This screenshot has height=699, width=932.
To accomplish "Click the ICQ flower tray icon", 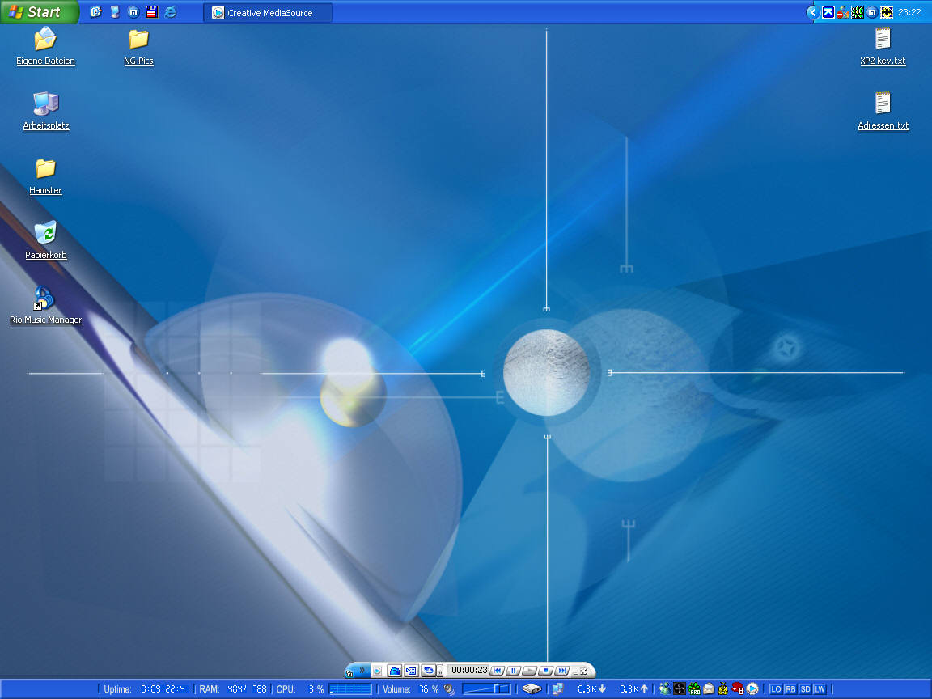I will [x=857, y=12].
